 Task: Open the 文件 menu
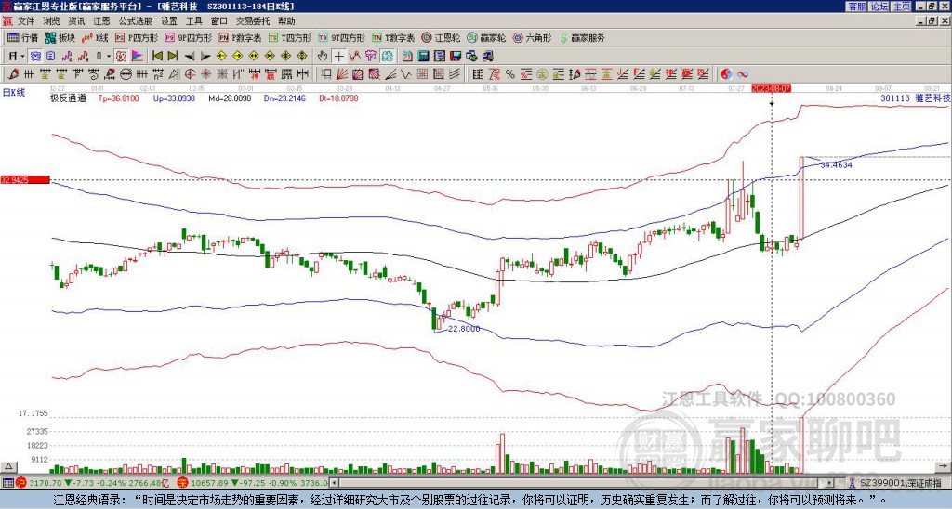coord(26,21)
